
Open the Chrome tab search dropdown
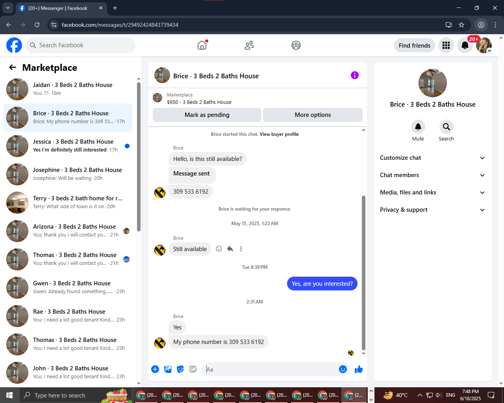click(8, 8)
